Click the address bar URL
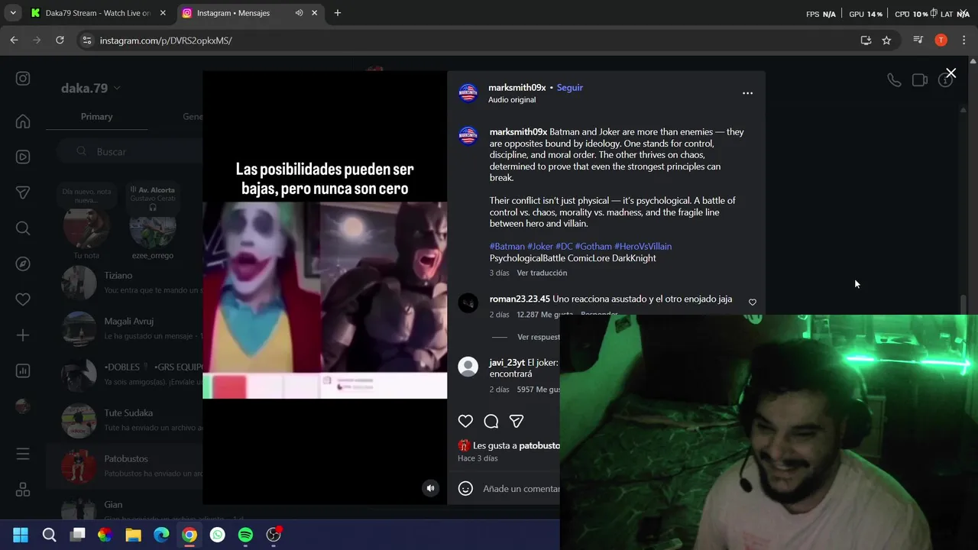Viewport: 978px width, 550px height. [166, 40]
